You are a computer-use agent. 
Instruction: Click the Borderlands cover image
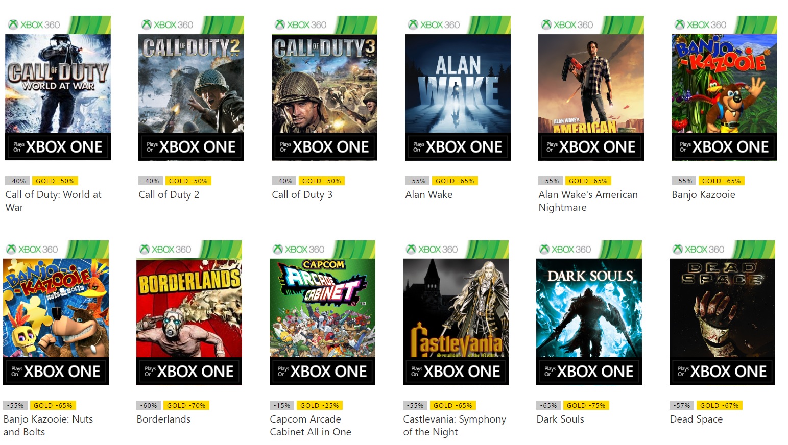[x=189, y=312]
